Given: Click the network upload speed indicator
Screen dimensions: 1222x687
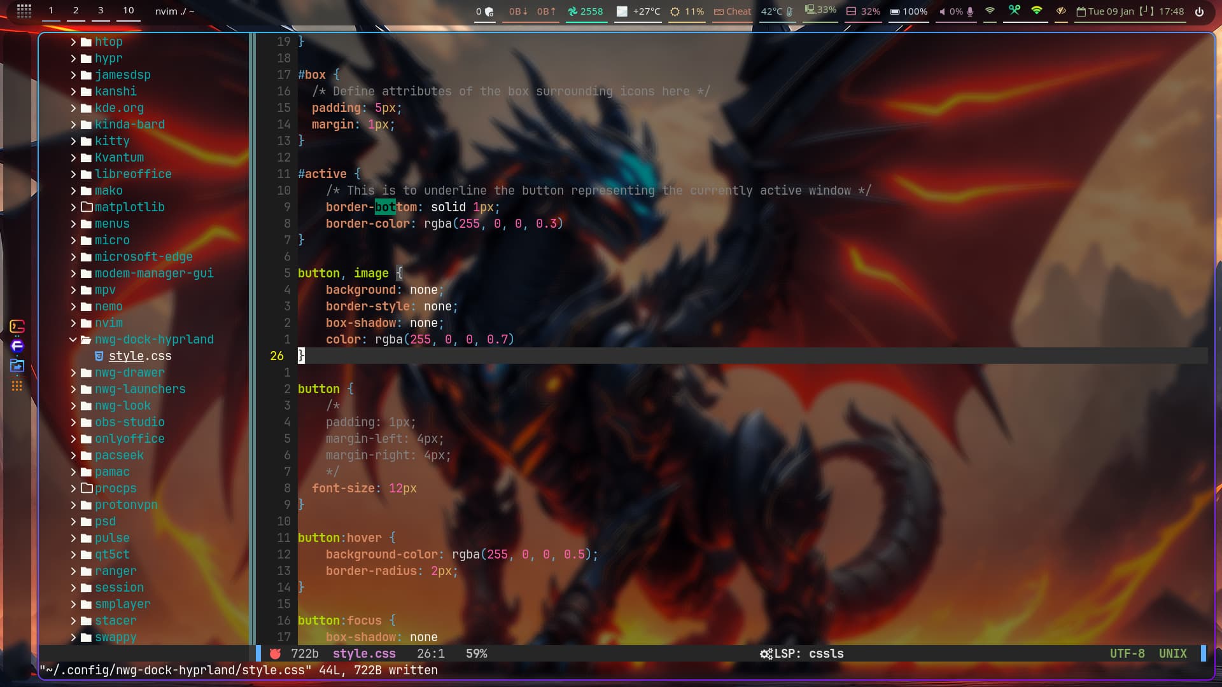Looking at the screenshot, I should (546, 11).
